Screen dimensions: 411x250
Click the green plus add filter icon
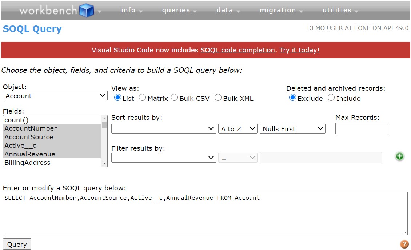click(x=399, y=156)
